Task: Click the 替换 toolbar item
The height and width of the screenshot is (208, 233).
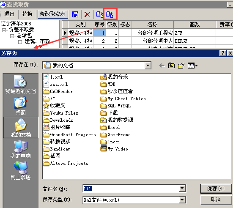Action: (27, 14)
